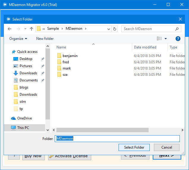Focus the Search MDaemon field
Image resolution: width=189 pixels, height=170 pixels.
coord(151,29)
